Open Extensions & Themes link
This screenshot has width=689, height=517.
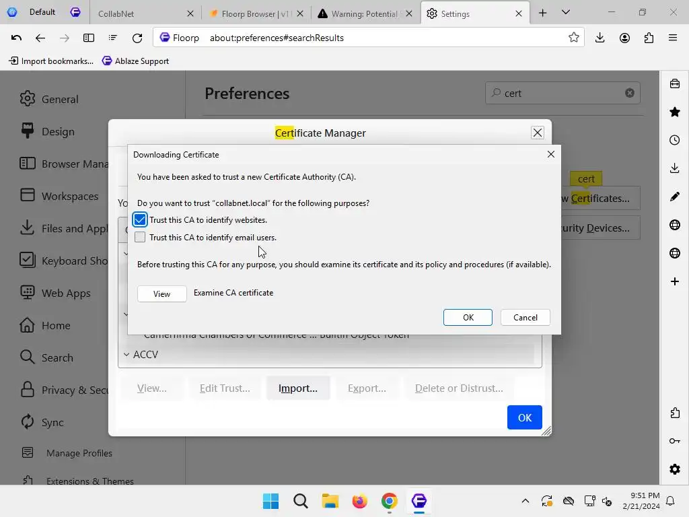[78, 481]
